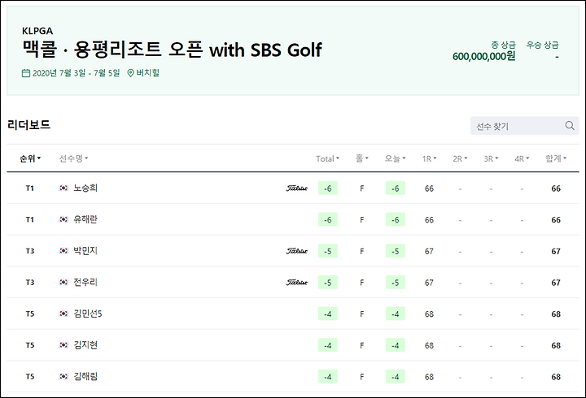
Task: Sort by the 홀 column header
Action: click(361, 158)
